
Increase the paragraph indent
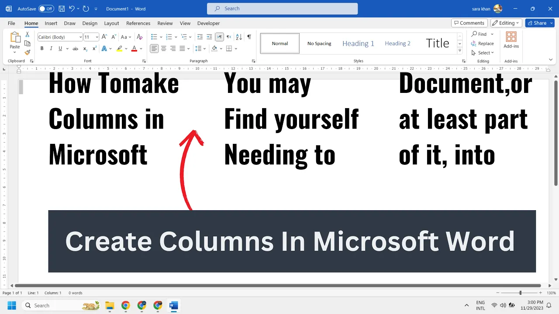click(209, 37)
